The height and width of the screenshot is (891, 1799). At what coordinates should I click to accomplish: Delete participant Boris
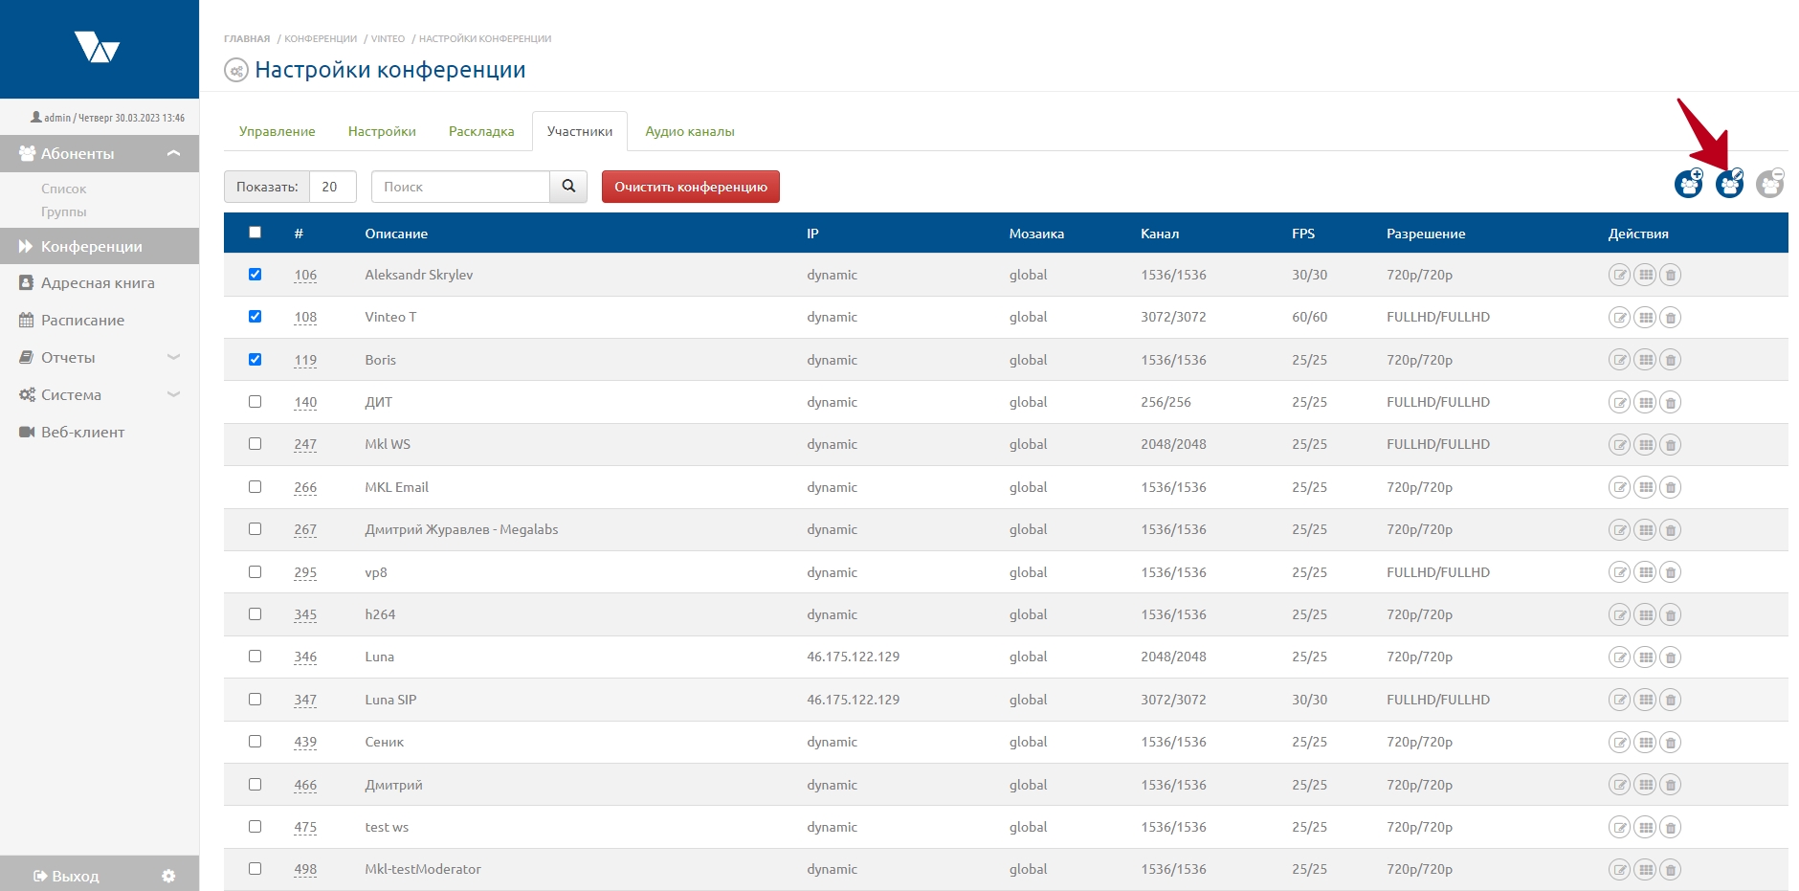tap(1671, 360)
